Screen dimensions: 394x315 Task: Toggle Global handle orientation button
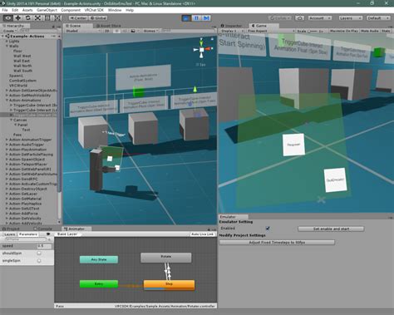pyautogui.click(x=98, y=18)
